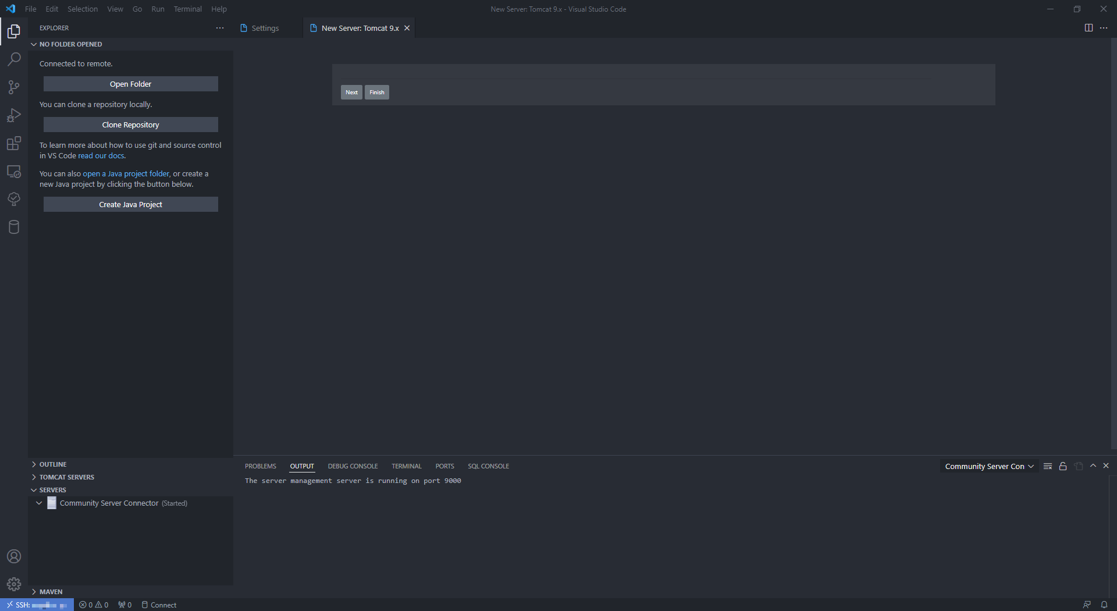The width and height of the screenshot is (1117, 611).
Task: Expand the OUTLINE section
Action: [131, 464]
